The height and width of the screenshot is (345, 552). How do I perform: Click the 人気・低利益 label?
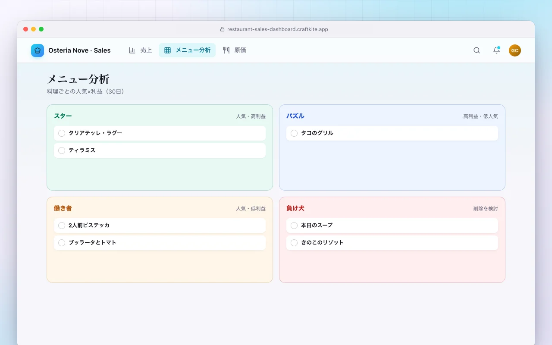[251, 209]
